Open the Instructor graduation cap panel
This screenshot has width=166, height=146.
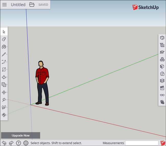tap(162, 52)
